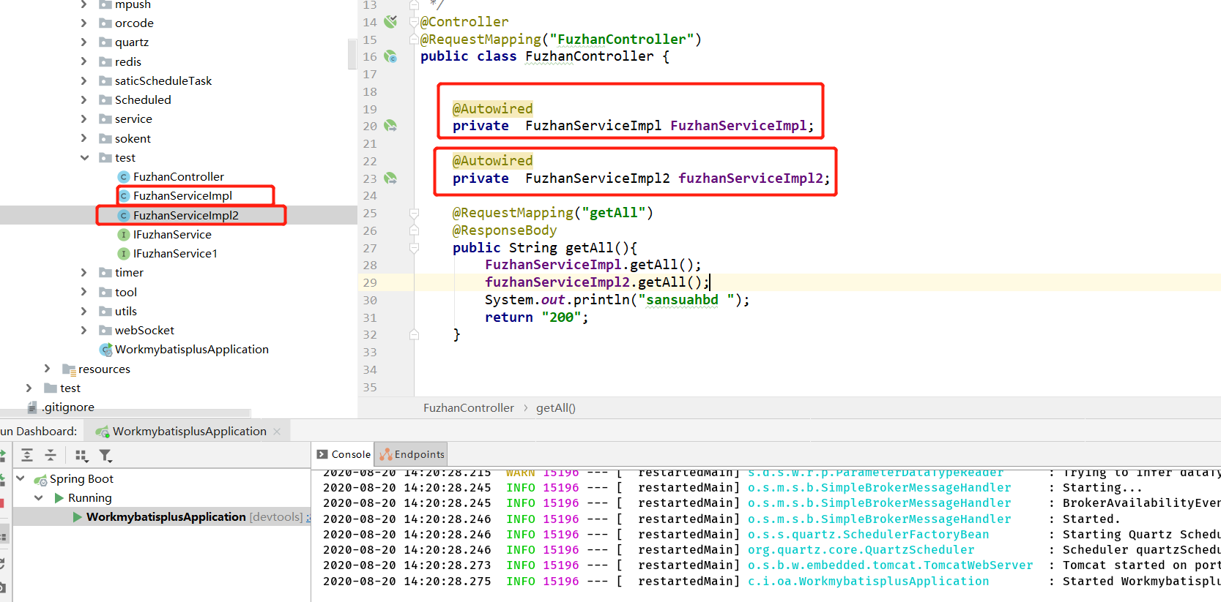
Task: Click the FuzhanServiceImpl2 class icon in tree
Action: click(x=124, y=215)
